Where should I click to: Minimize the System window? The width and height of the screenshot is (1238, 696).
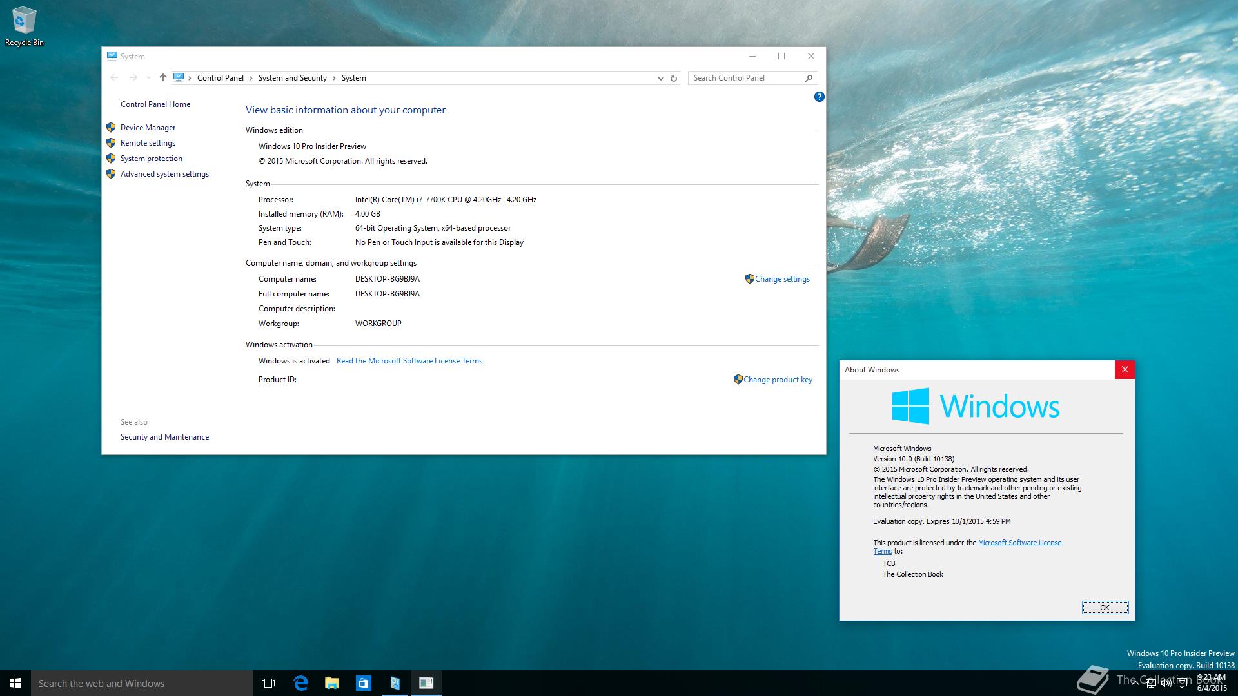tap(752, 56)
